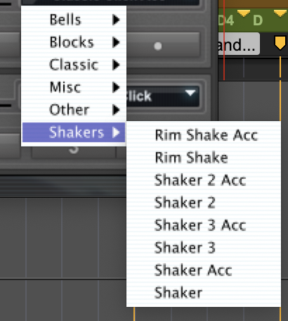Pick the Shaker 3 sound
This screenshot has height=321, width=288.
(204, 248)
